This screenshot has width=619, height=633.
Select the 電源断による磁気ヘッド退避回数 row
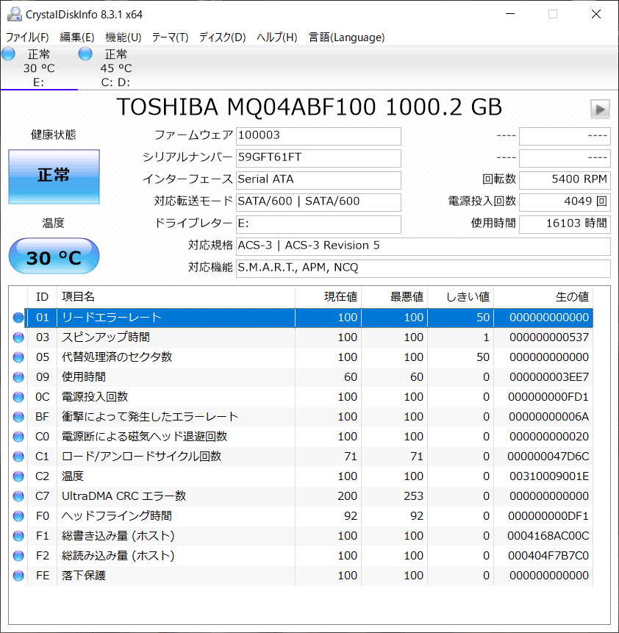(309, 437)
